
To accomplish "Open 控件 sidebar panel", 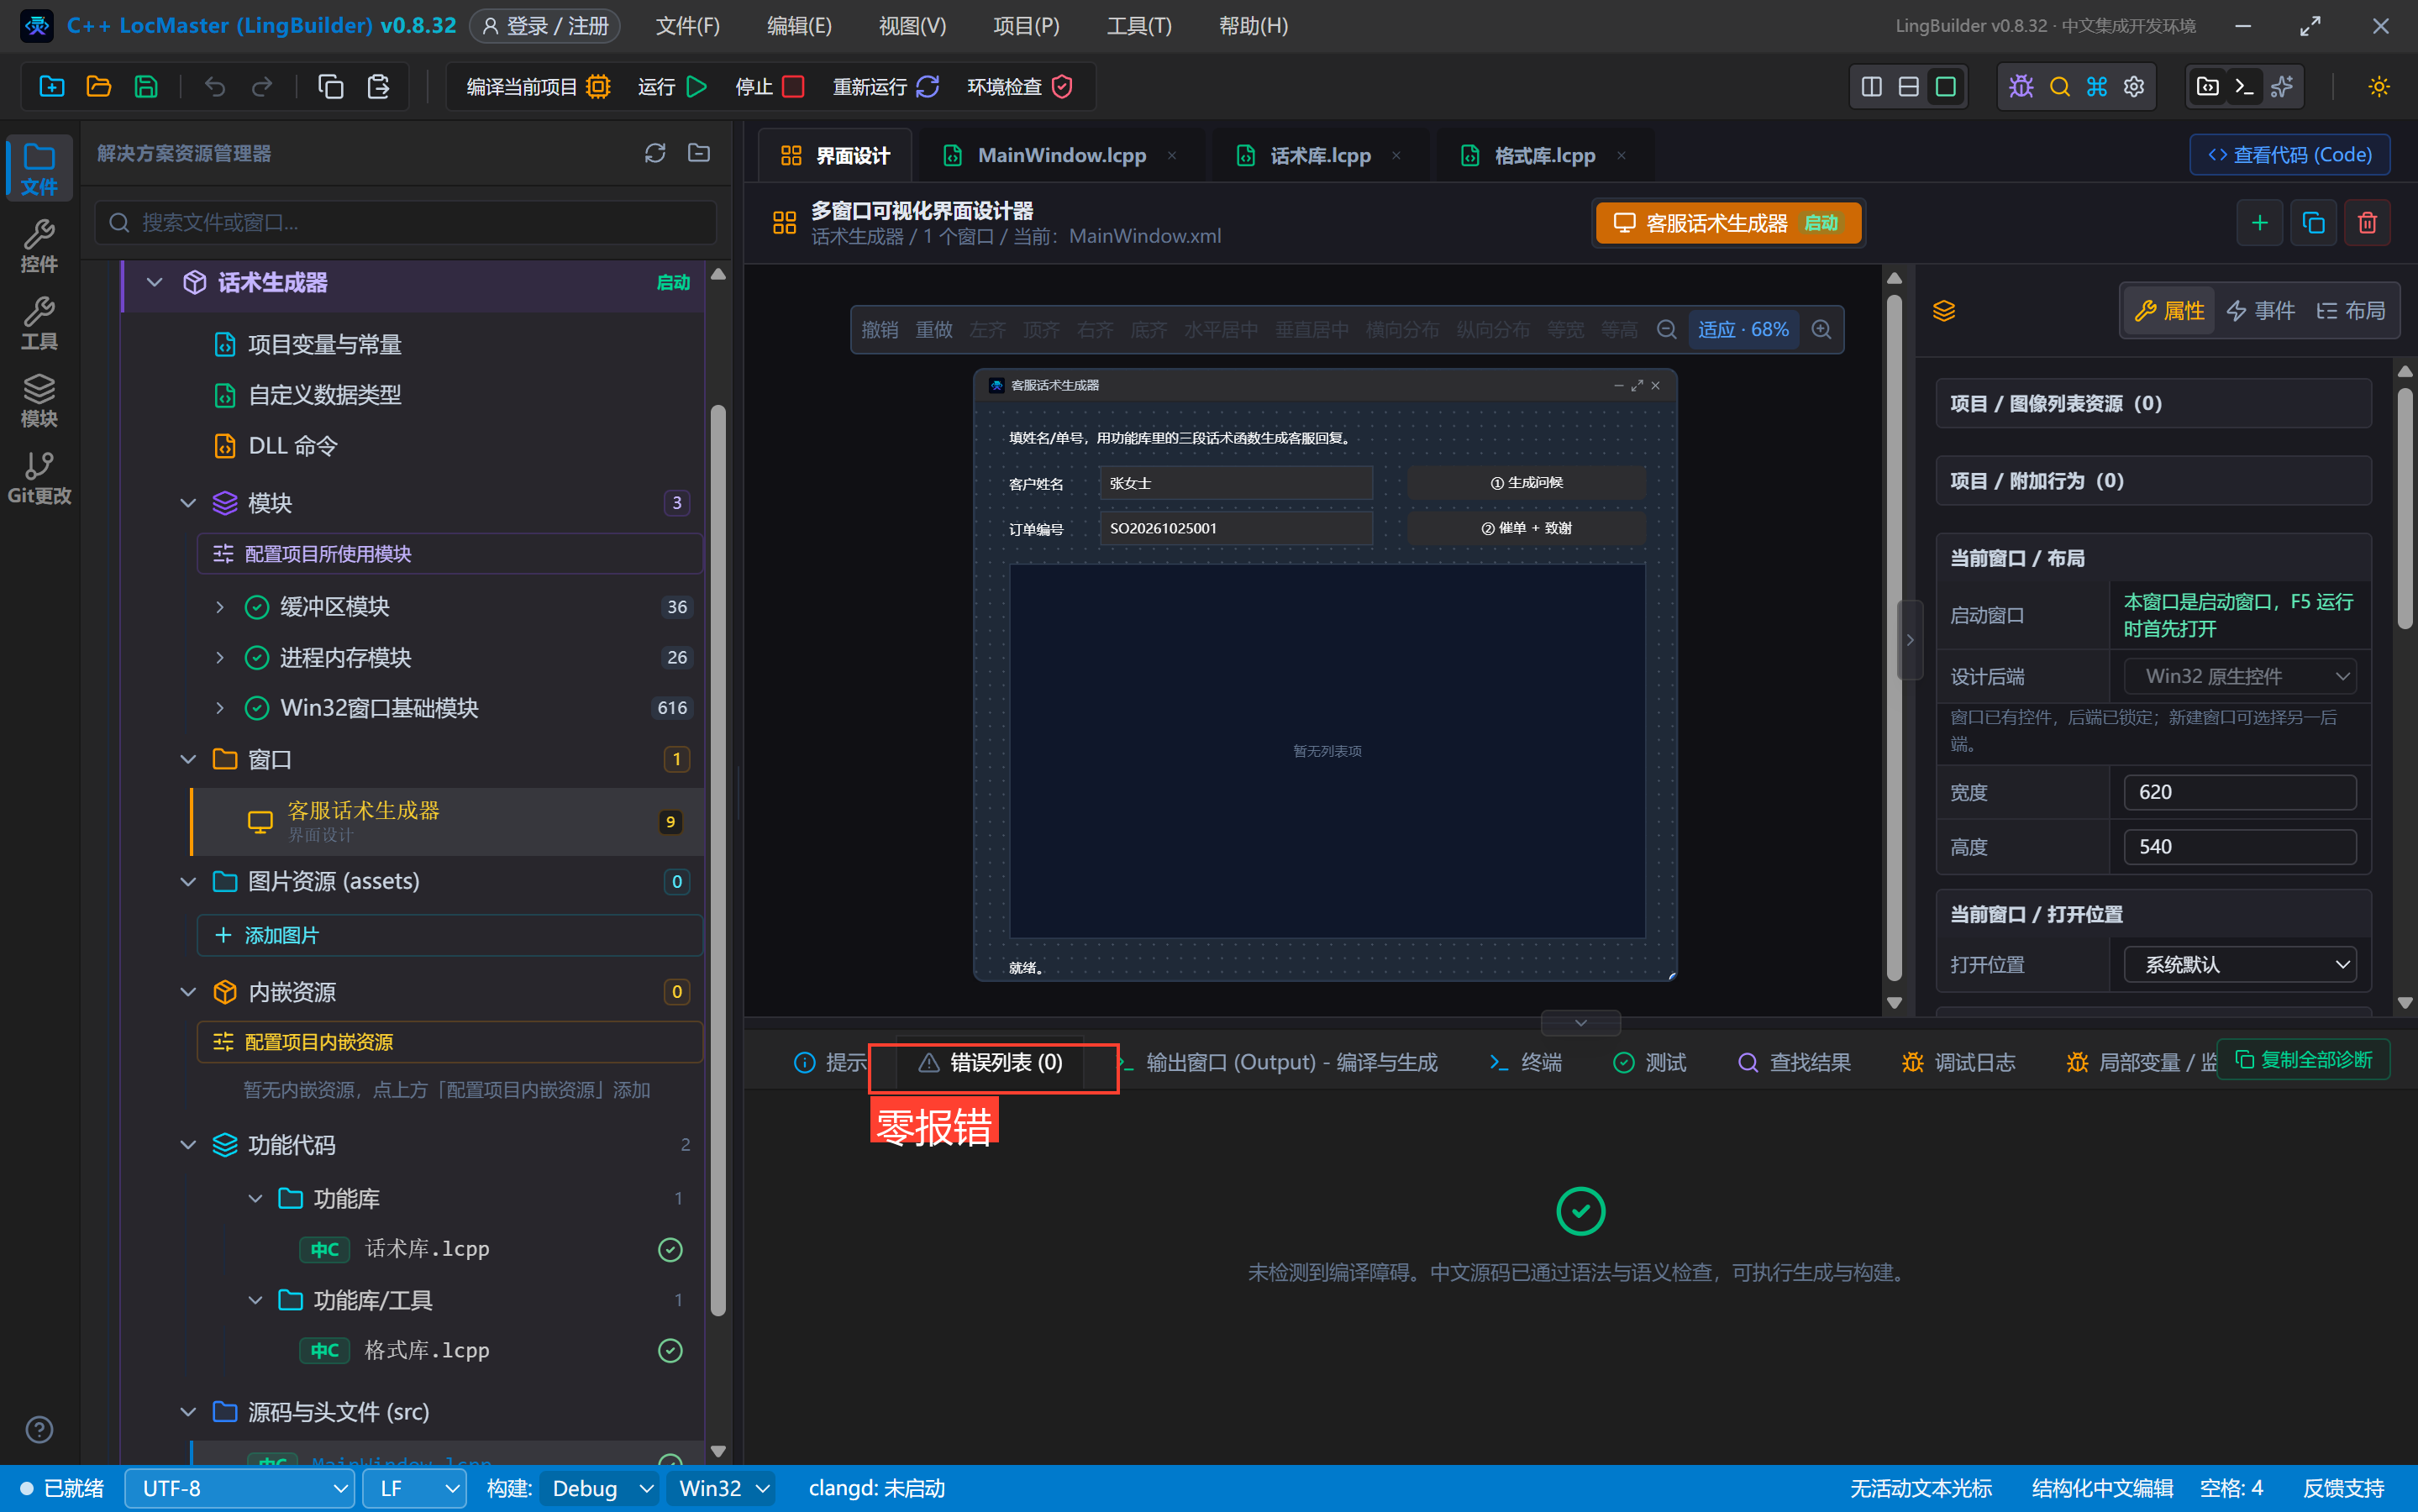I will coord(39,246).
